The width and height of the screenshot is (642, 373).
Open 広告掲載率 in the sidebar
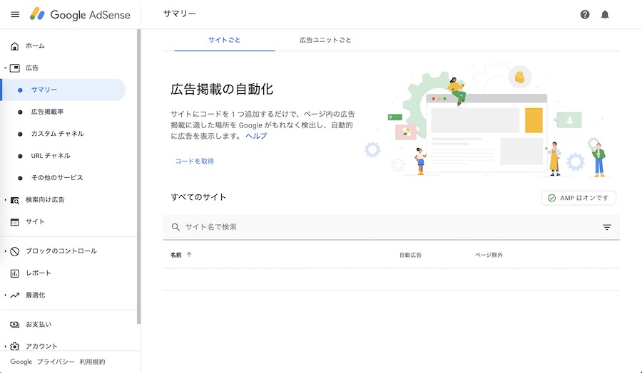tap(48, 112)
